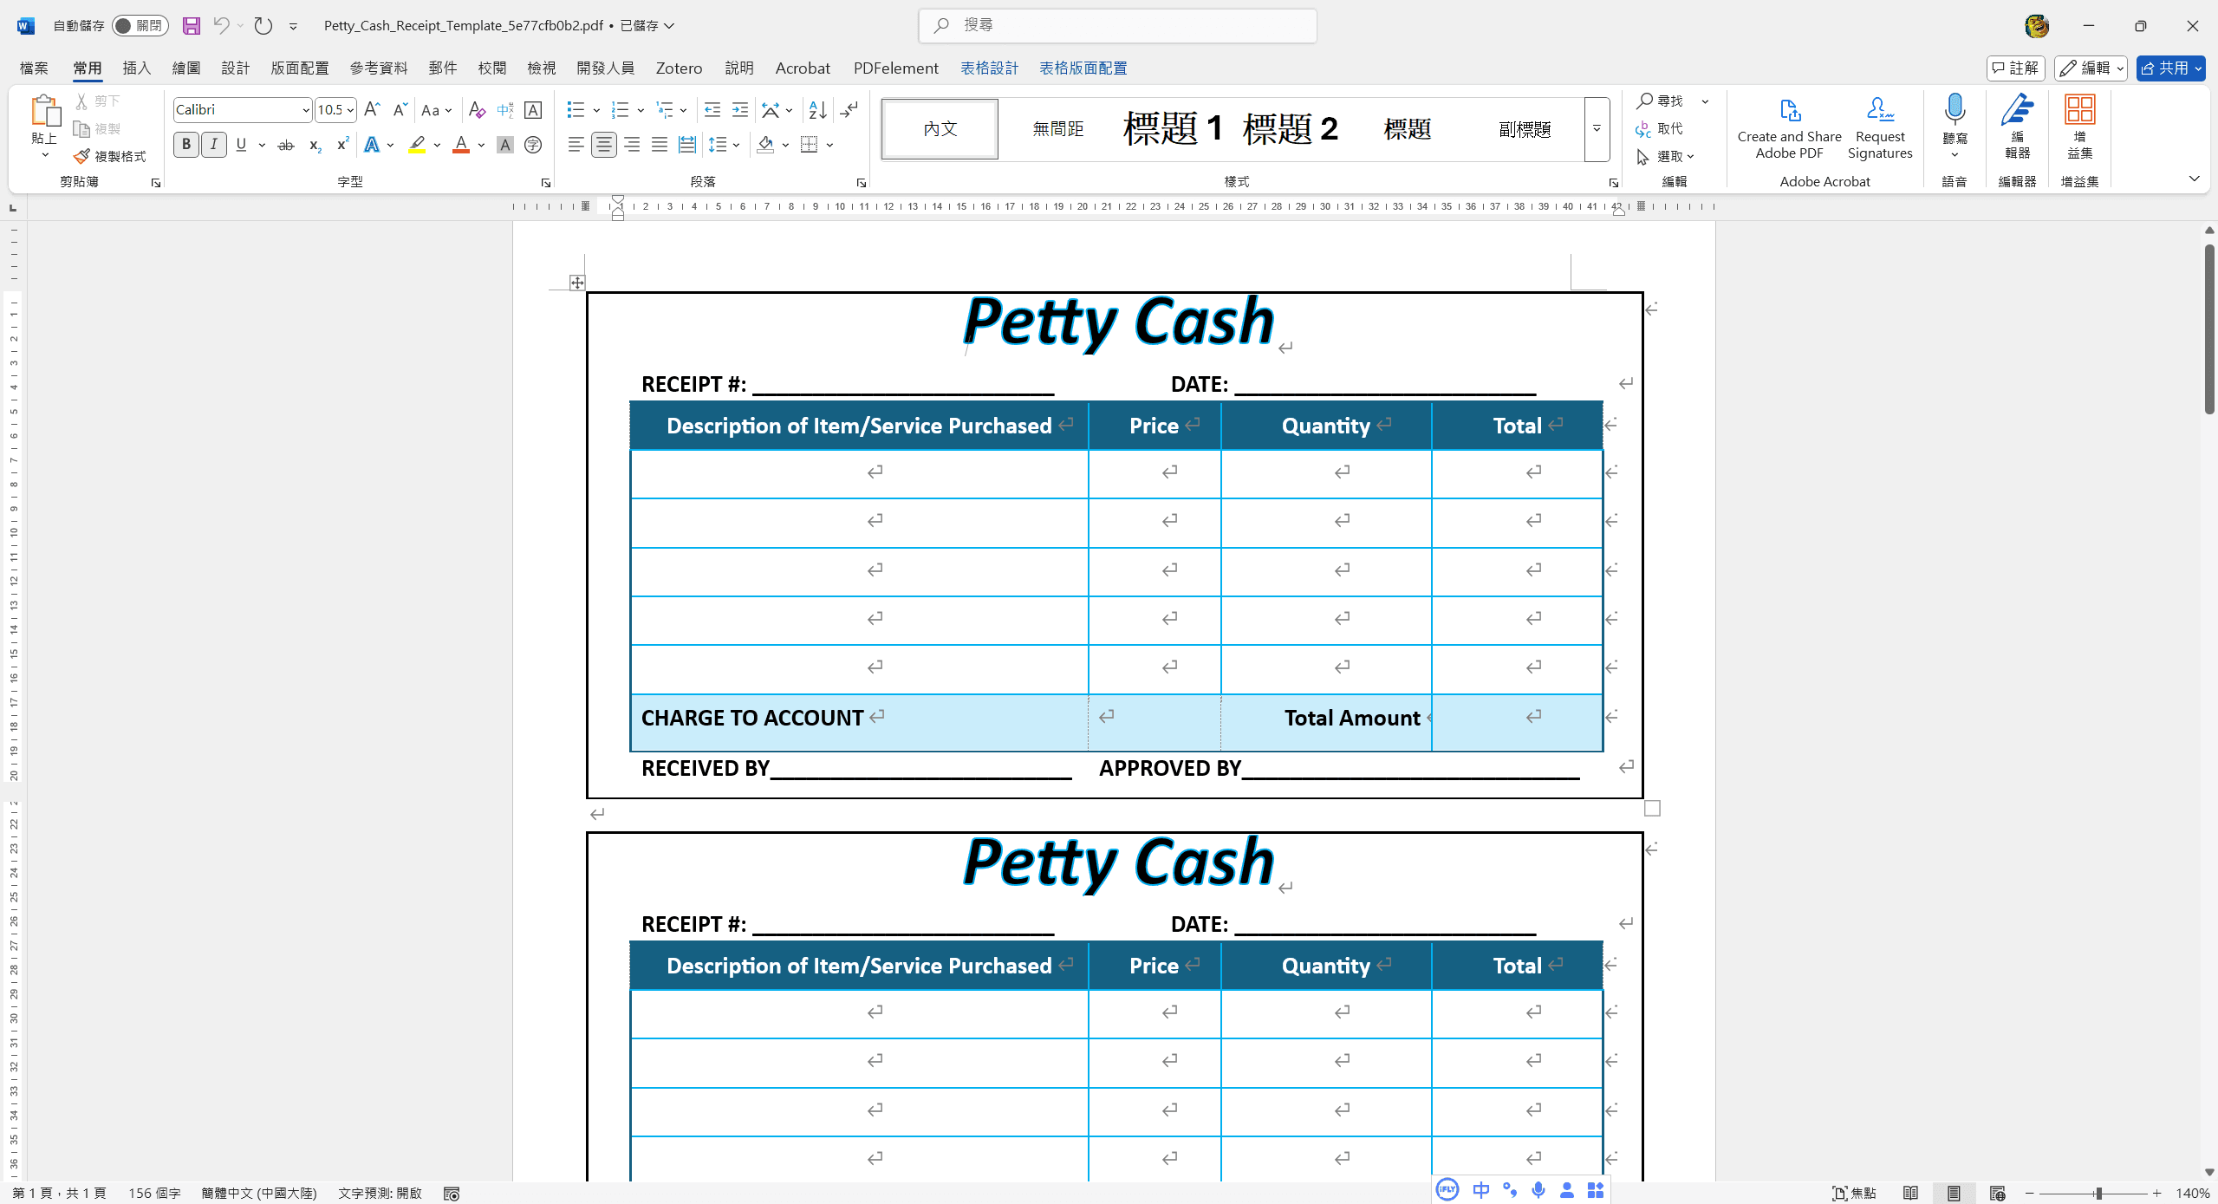
Task: Apply superscript formatting
Action: pos(342,145)
